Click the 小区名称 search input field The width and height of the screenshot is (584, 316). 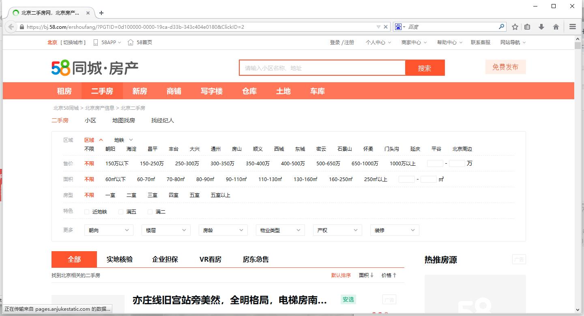[322, 68]
